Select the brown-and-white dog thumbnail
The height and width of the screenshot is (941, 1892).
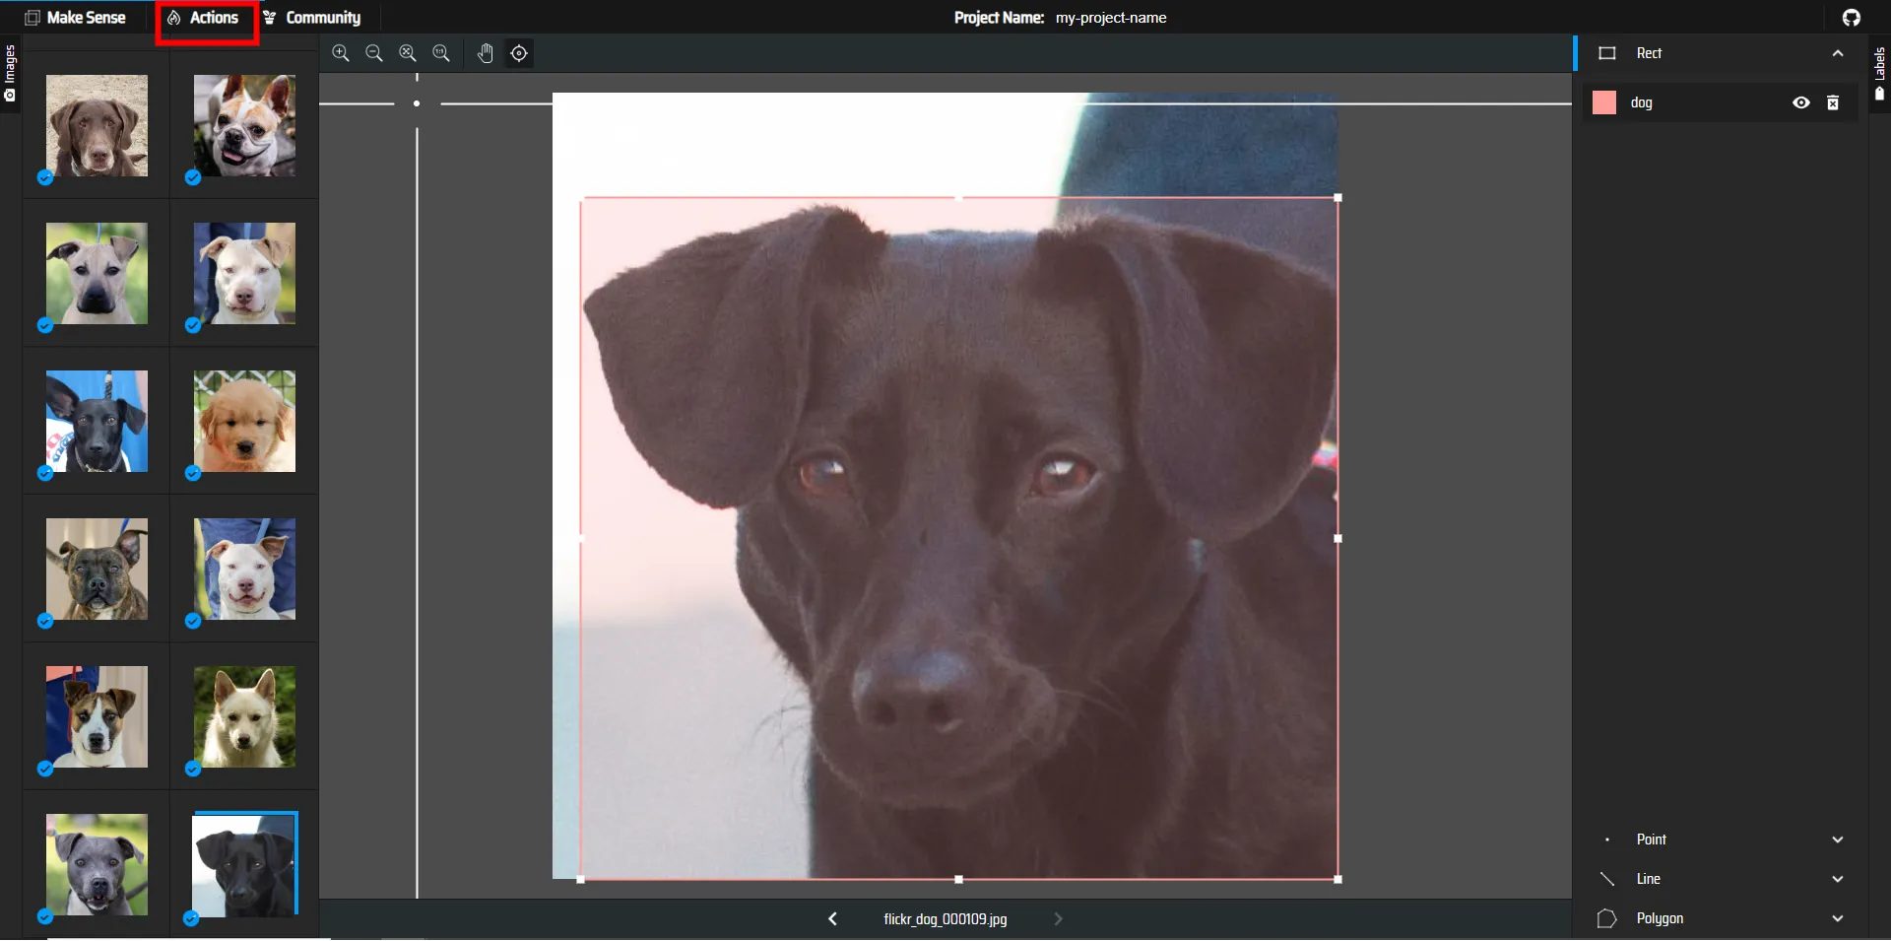coord(97,717)
